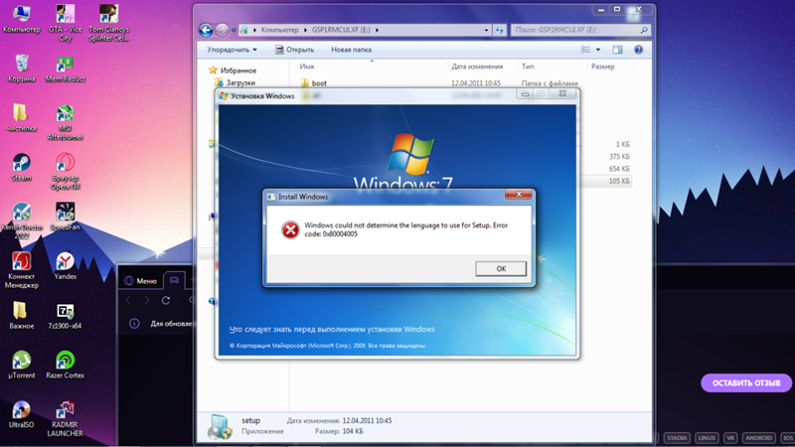The image size is (795, 447).
Task: Open the чистилка folder
Action: 21,118
